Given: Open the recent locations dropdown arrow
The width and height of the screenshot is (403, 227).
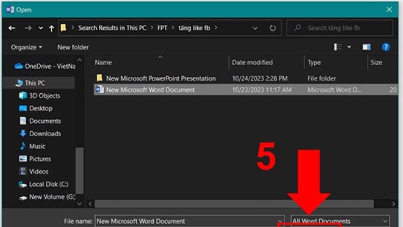Looking at the screenshot, I should (41, 28).
